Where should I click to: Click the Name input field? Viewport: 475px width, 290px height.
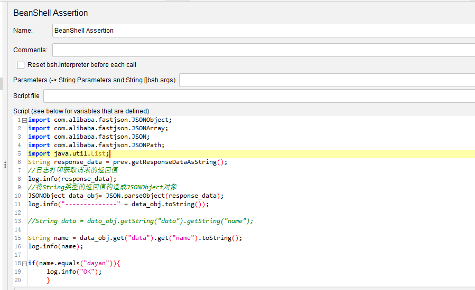tap(263, 31)
